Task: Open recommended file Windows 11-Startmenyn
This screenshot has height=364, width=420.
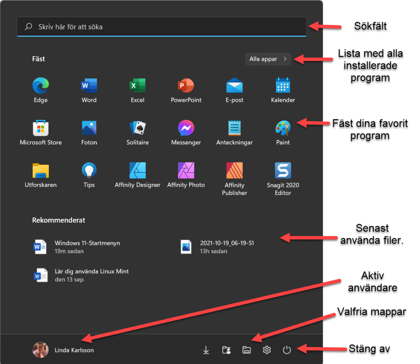Action: pos(77,247)
